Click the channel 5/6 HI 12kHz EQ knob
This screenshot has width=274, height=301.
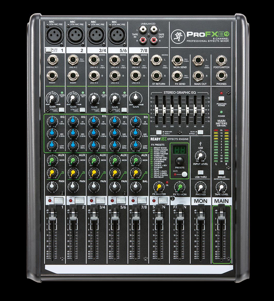115,121
